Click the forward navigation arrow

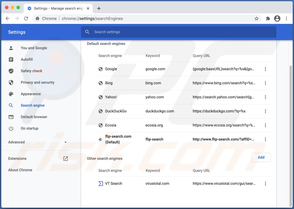(17, 18)
